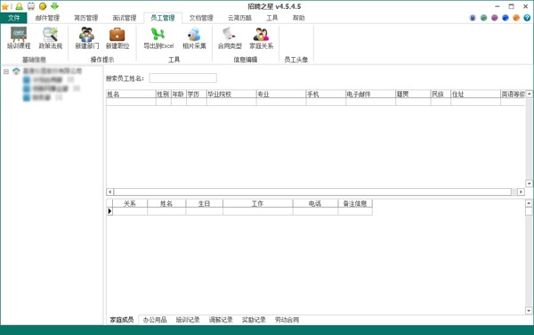Viewport: 534px width, 335px height.
Task: Click the 专业 column header
Action: [281, 94]
